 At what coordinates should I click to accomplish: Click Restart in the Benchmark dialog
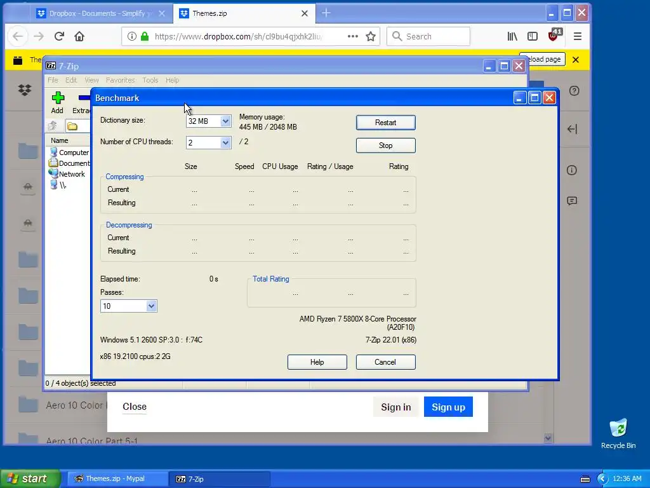(x=385, y=123)
